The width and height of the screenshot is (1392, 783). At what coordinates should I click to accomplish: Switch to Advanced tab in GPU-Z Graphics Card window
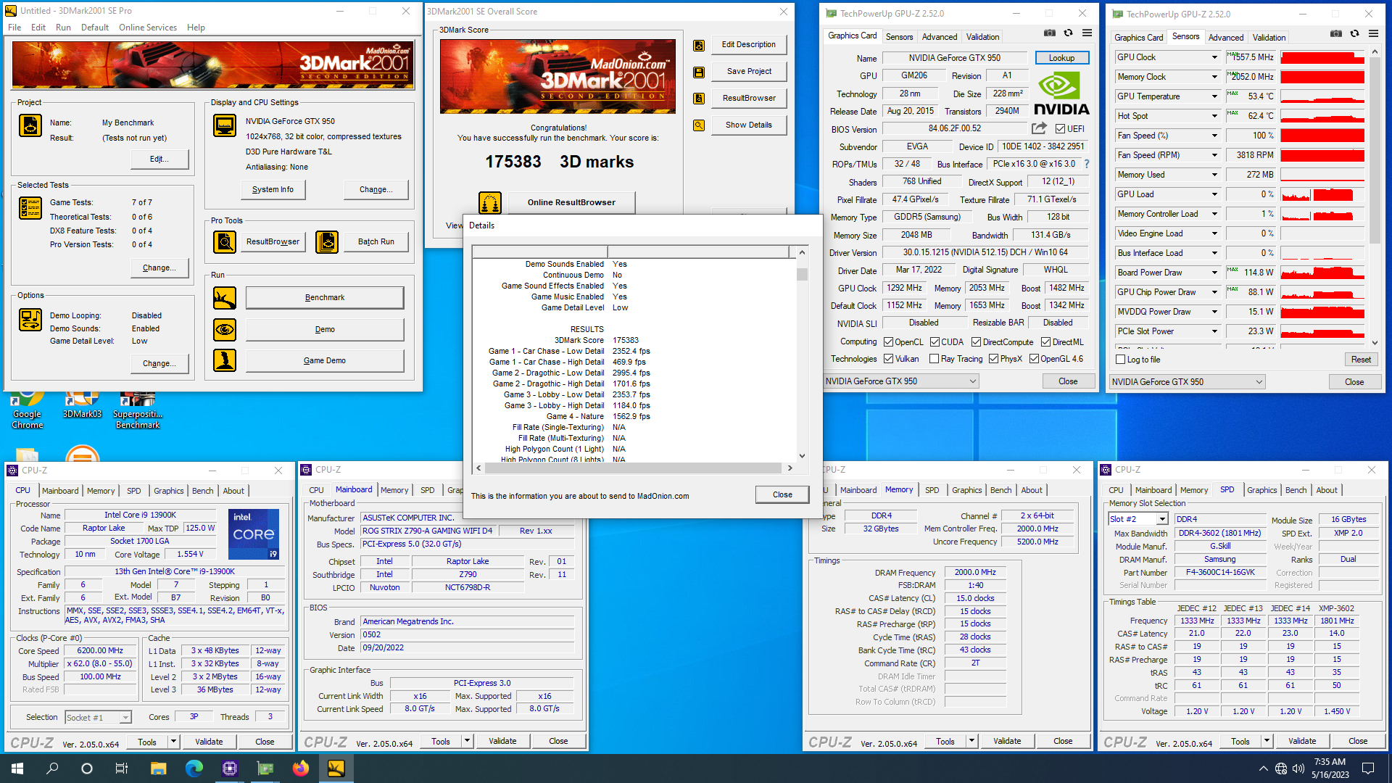tap(940, 37)
